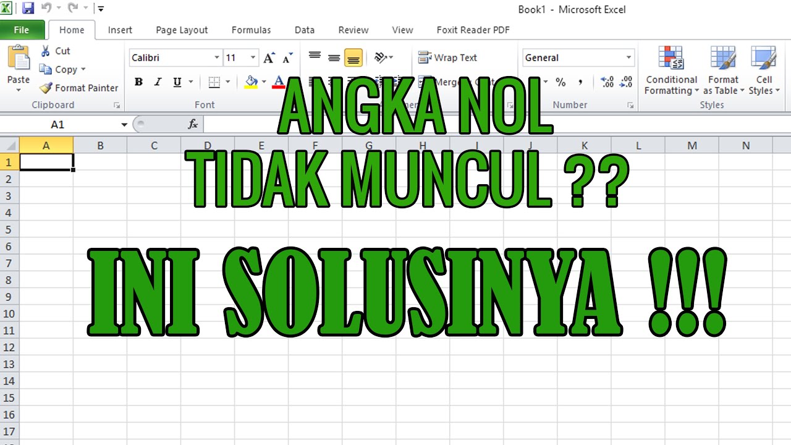791x445 pixels.
Task: Expand the Name Box dropdown arrow
Action: click(124, 125)
